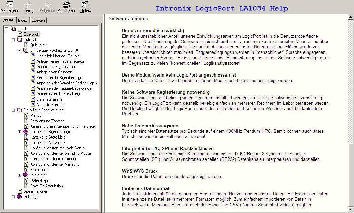Click the scroll up arrow of content pane
This screenshot has height=213, width=354.
click(351, 17)
